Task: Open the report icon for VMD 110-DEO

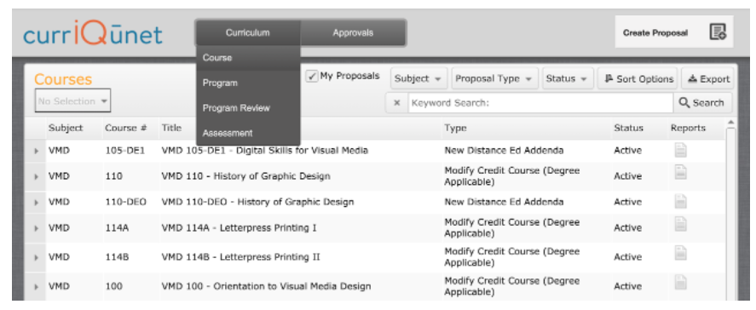Action: pyautogui.click(x=680, y=201)
